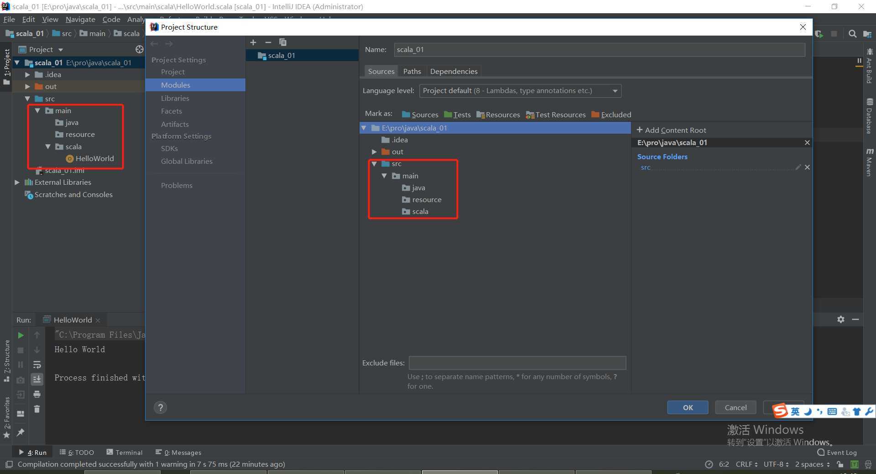Collapse main folder in dialog tree

[x=384, y=176]
